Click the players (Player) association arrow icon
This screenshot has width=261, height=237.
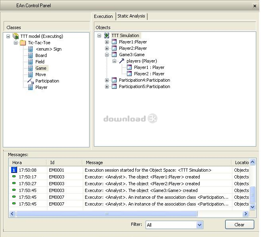click(x=122, y=61)
